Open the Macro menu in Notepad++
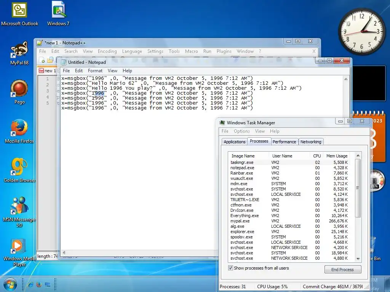The height and width of the screenshot is (292, 390). [191, 51]
